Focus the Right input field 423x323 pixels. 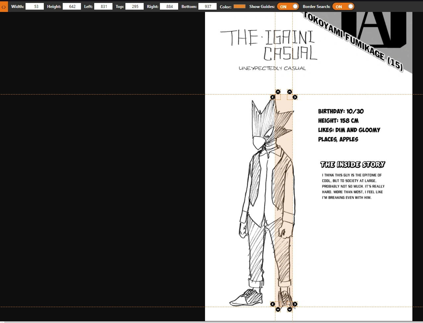[169, 6]
